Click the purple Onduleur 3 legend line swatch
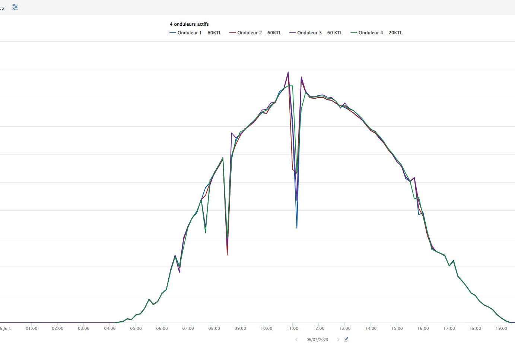 click(x=293, y=33)
